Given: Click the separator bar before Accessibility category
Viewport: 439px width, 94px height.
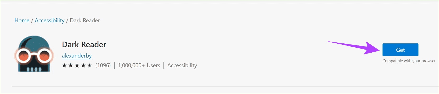Looking at the screenshot, I should pyautogui.click(x=164, y=65).
